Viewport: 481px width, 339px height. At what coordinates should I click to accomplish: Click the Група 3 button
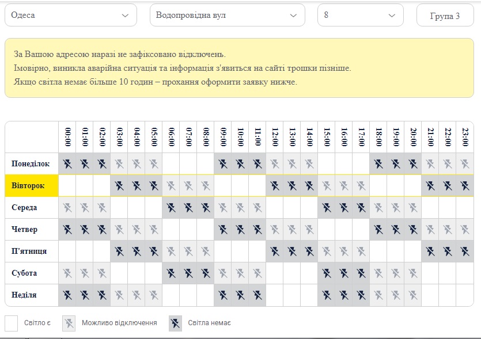click(445, 16)
